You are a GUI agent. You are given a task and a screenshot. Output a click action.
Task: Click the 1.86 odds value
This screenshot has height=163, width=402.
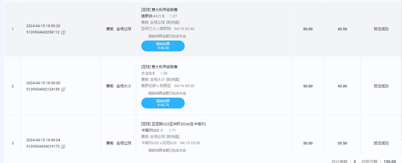[164, 73]
